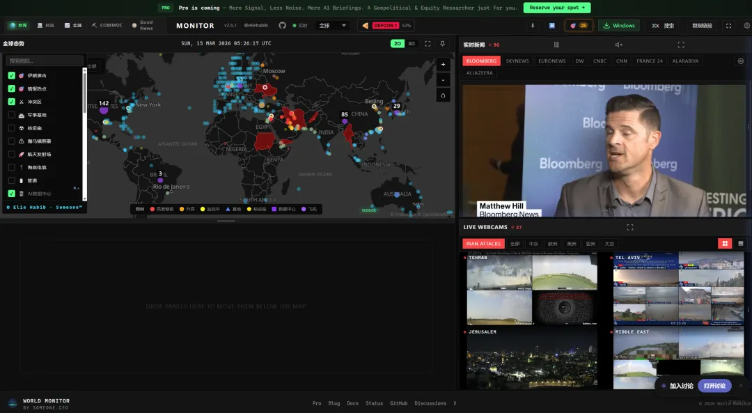Open the Docs footer link
This screenshot has width=752, height=413.
352,403
